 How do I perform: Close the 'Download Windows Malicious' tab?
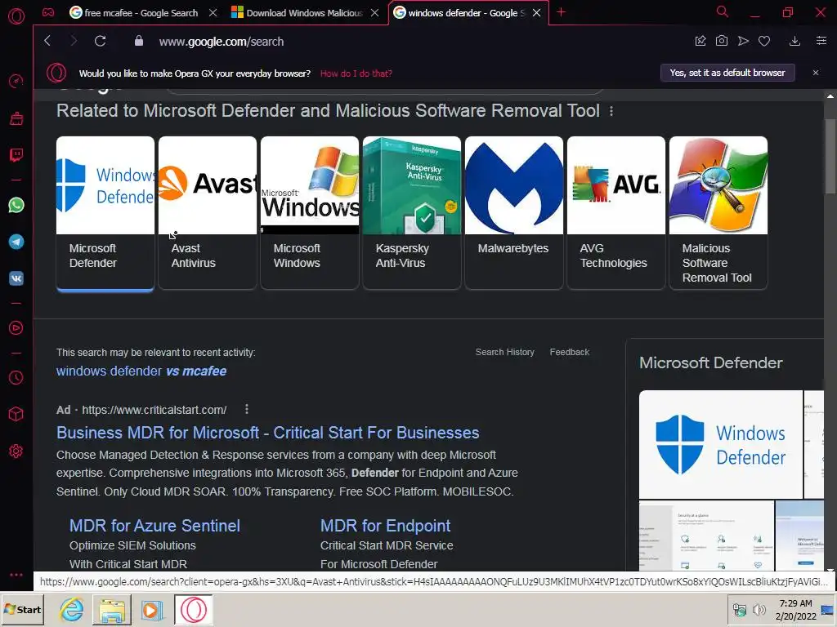(x=374, y=13)
